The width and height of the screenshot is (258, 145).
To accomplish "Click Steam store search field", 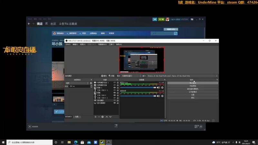I will point(162,34).
